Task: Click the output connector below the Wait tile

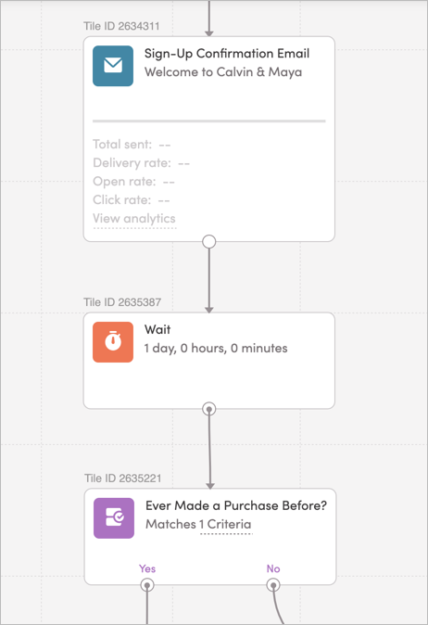Action: pyautogui.click(x=209, y=409)
